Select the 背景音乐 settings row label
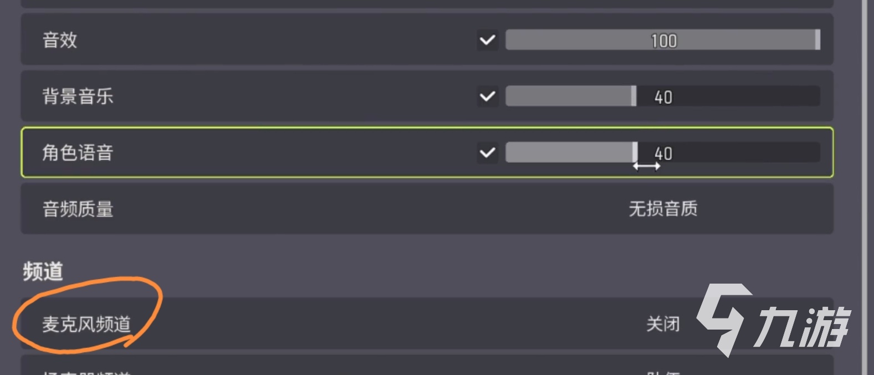The image size is (874, 375). pyautogui.click(x=78, y=96)
